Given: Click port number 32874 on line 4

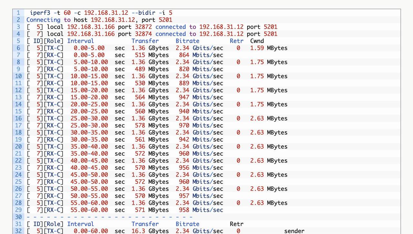Looking at the screenshot, I should 143,34.
